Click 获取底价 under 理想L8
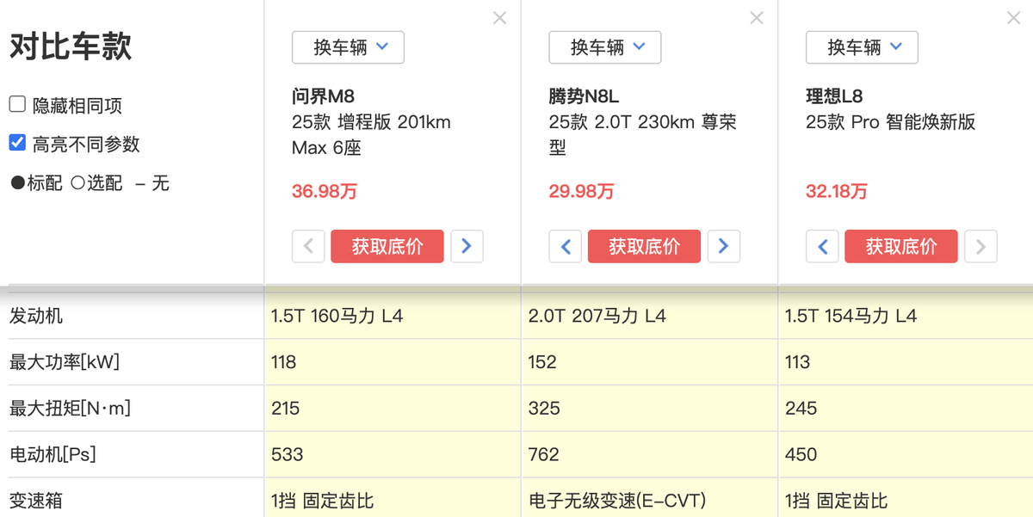The width and height of the screenshot is (1033, 517). pyautogui.click(x=901, y=246)
